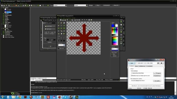177x99 pixels.
Task: Collapse the Rooms folder in resource tree
Action: tap(2, 28)
